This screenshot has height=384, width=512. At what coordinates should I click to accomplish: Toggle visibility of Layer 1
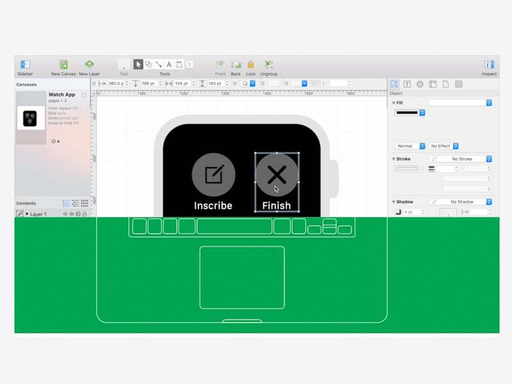[72, 214]
